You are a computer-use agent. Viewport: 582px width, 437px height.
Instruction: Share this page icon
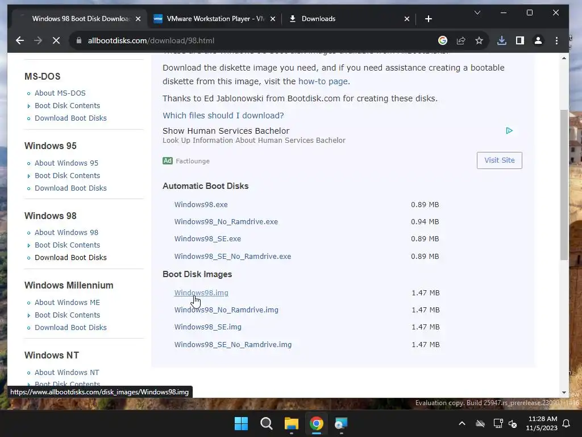coord(461,40)
